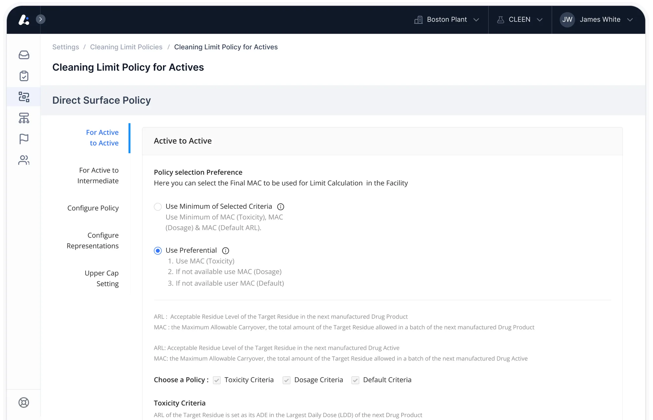
Task: Toggle the Toxicity Criteria checkbox
Action: [x=217, y=380]
